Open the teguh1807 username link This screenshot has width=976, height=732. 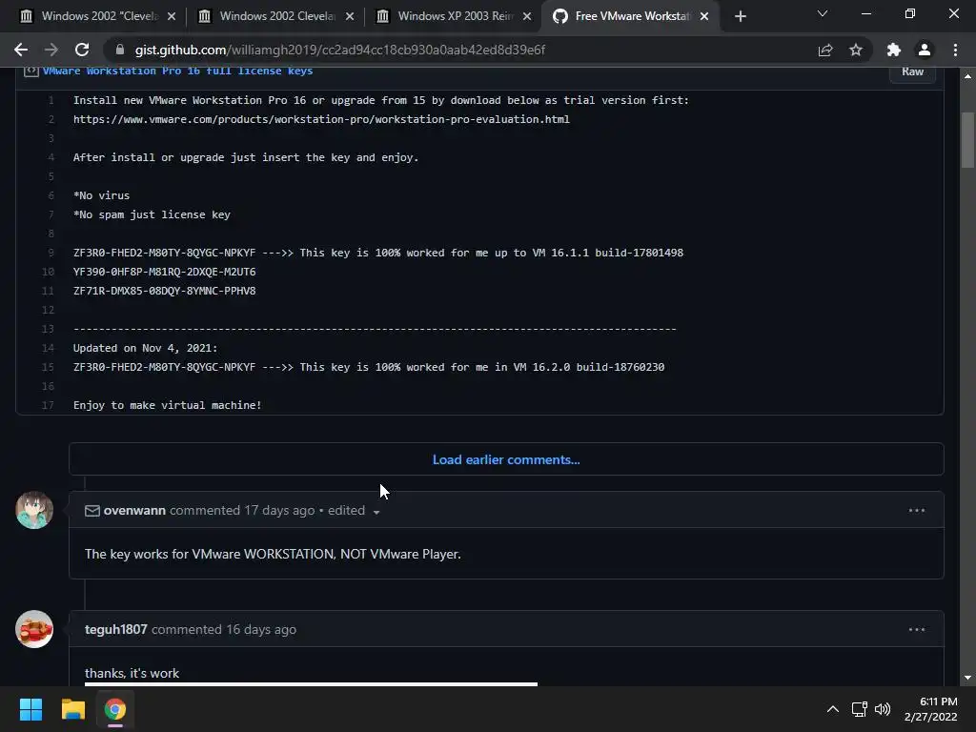tap(115, 629)
